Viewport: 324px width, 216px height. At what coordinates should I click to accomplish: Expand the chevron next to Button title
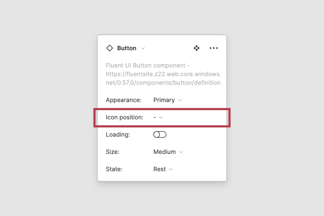coord(143,48)
